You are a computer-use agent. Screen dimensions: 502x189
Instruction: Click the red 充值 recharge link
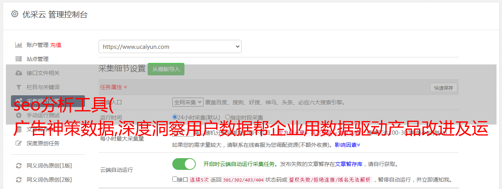point(56,45)
